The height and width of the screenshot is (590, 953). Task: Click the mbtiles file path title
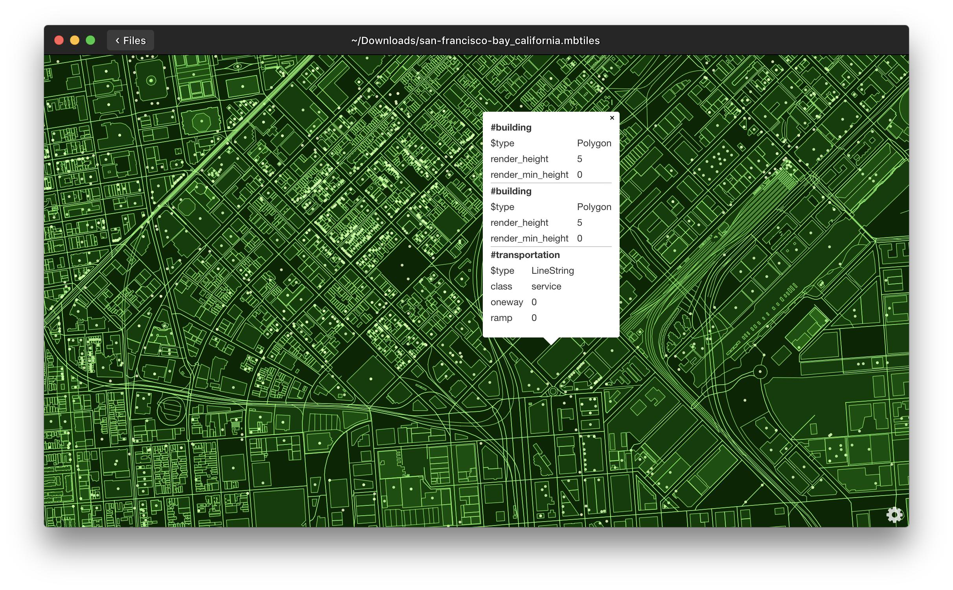(475, 41)
